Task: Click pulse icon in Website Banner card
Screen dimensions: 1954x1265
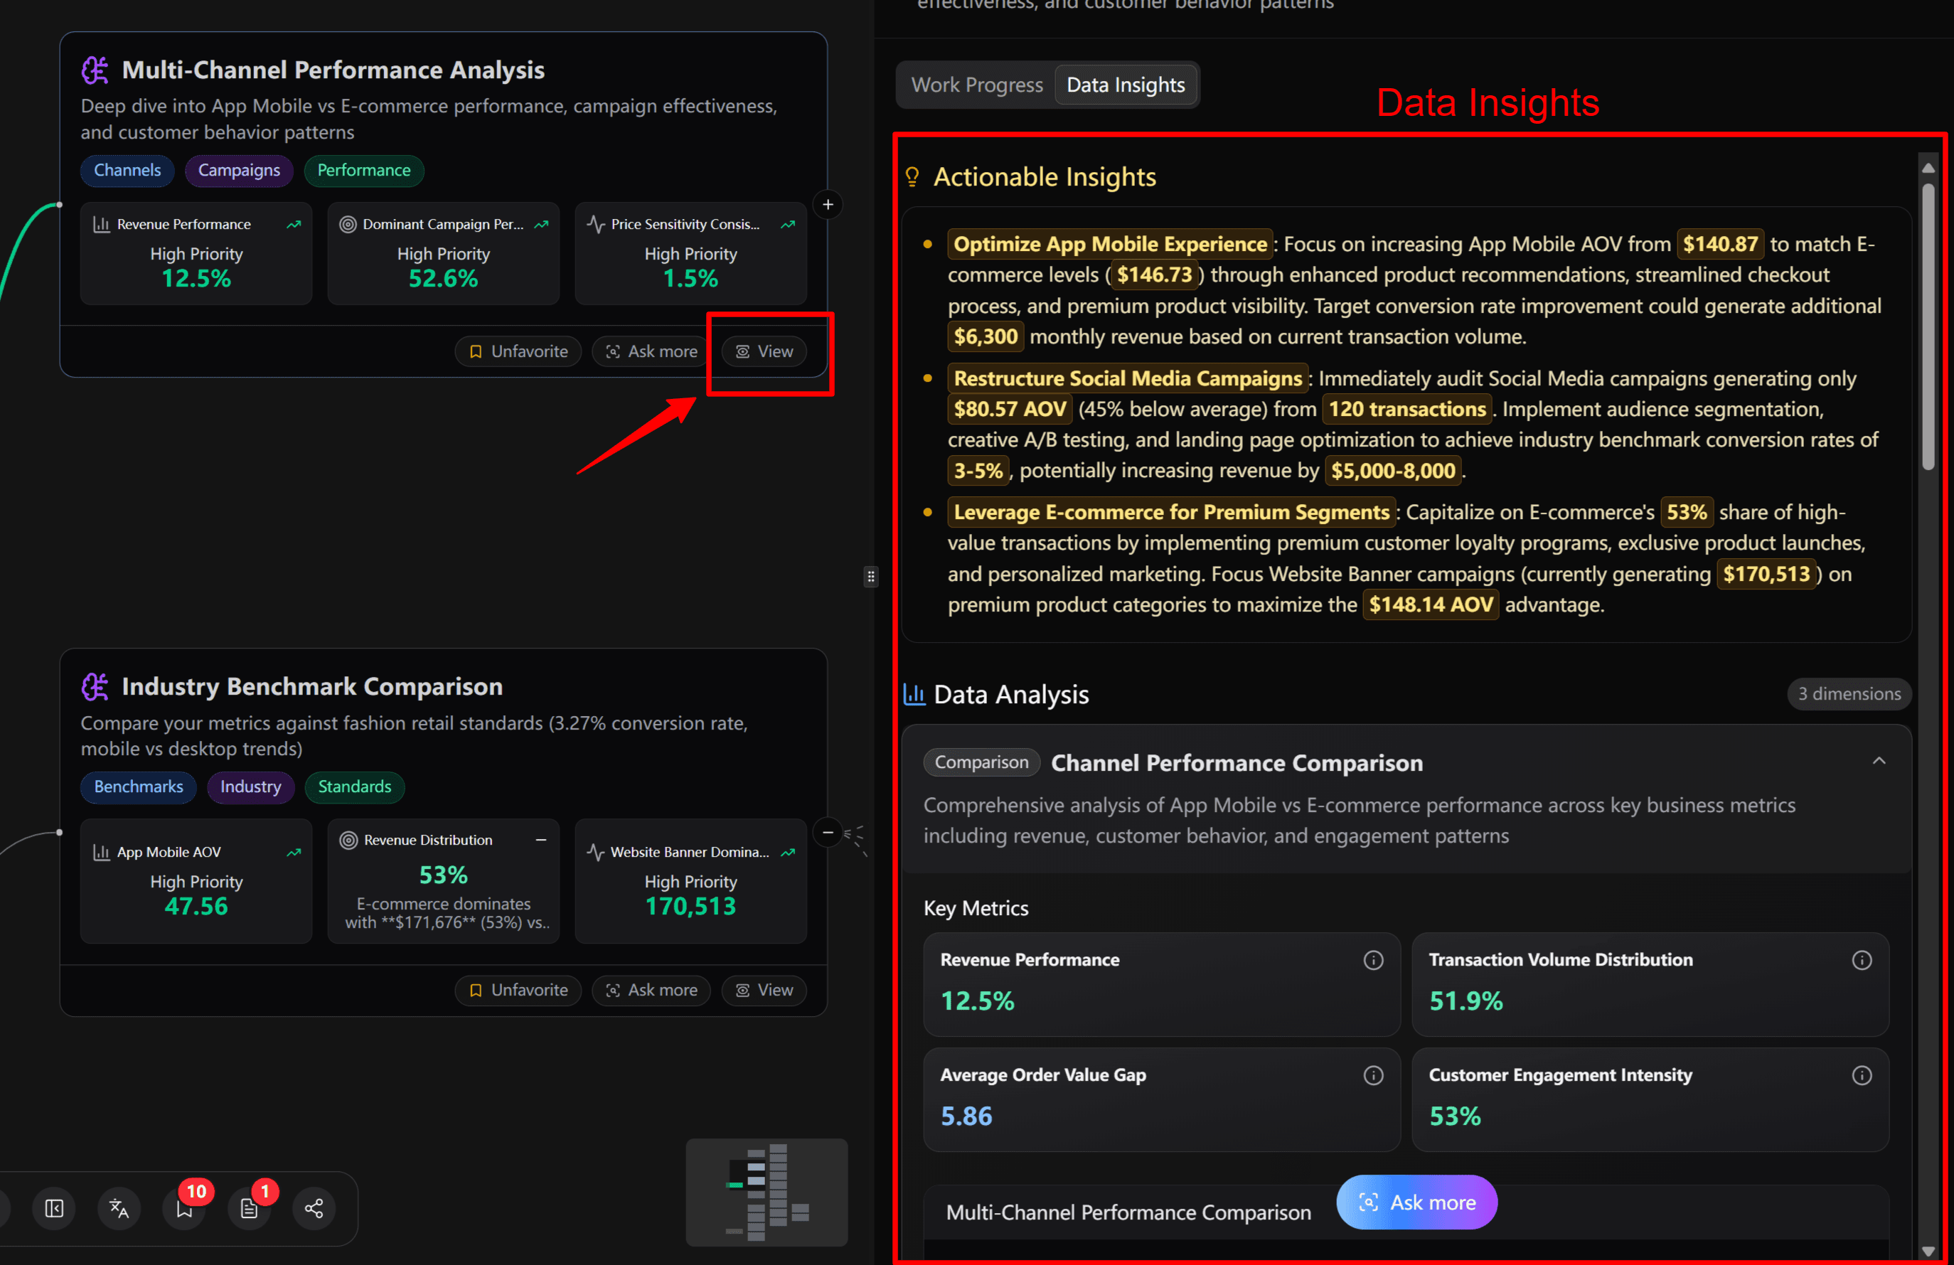Action: (x=596, y=852)
